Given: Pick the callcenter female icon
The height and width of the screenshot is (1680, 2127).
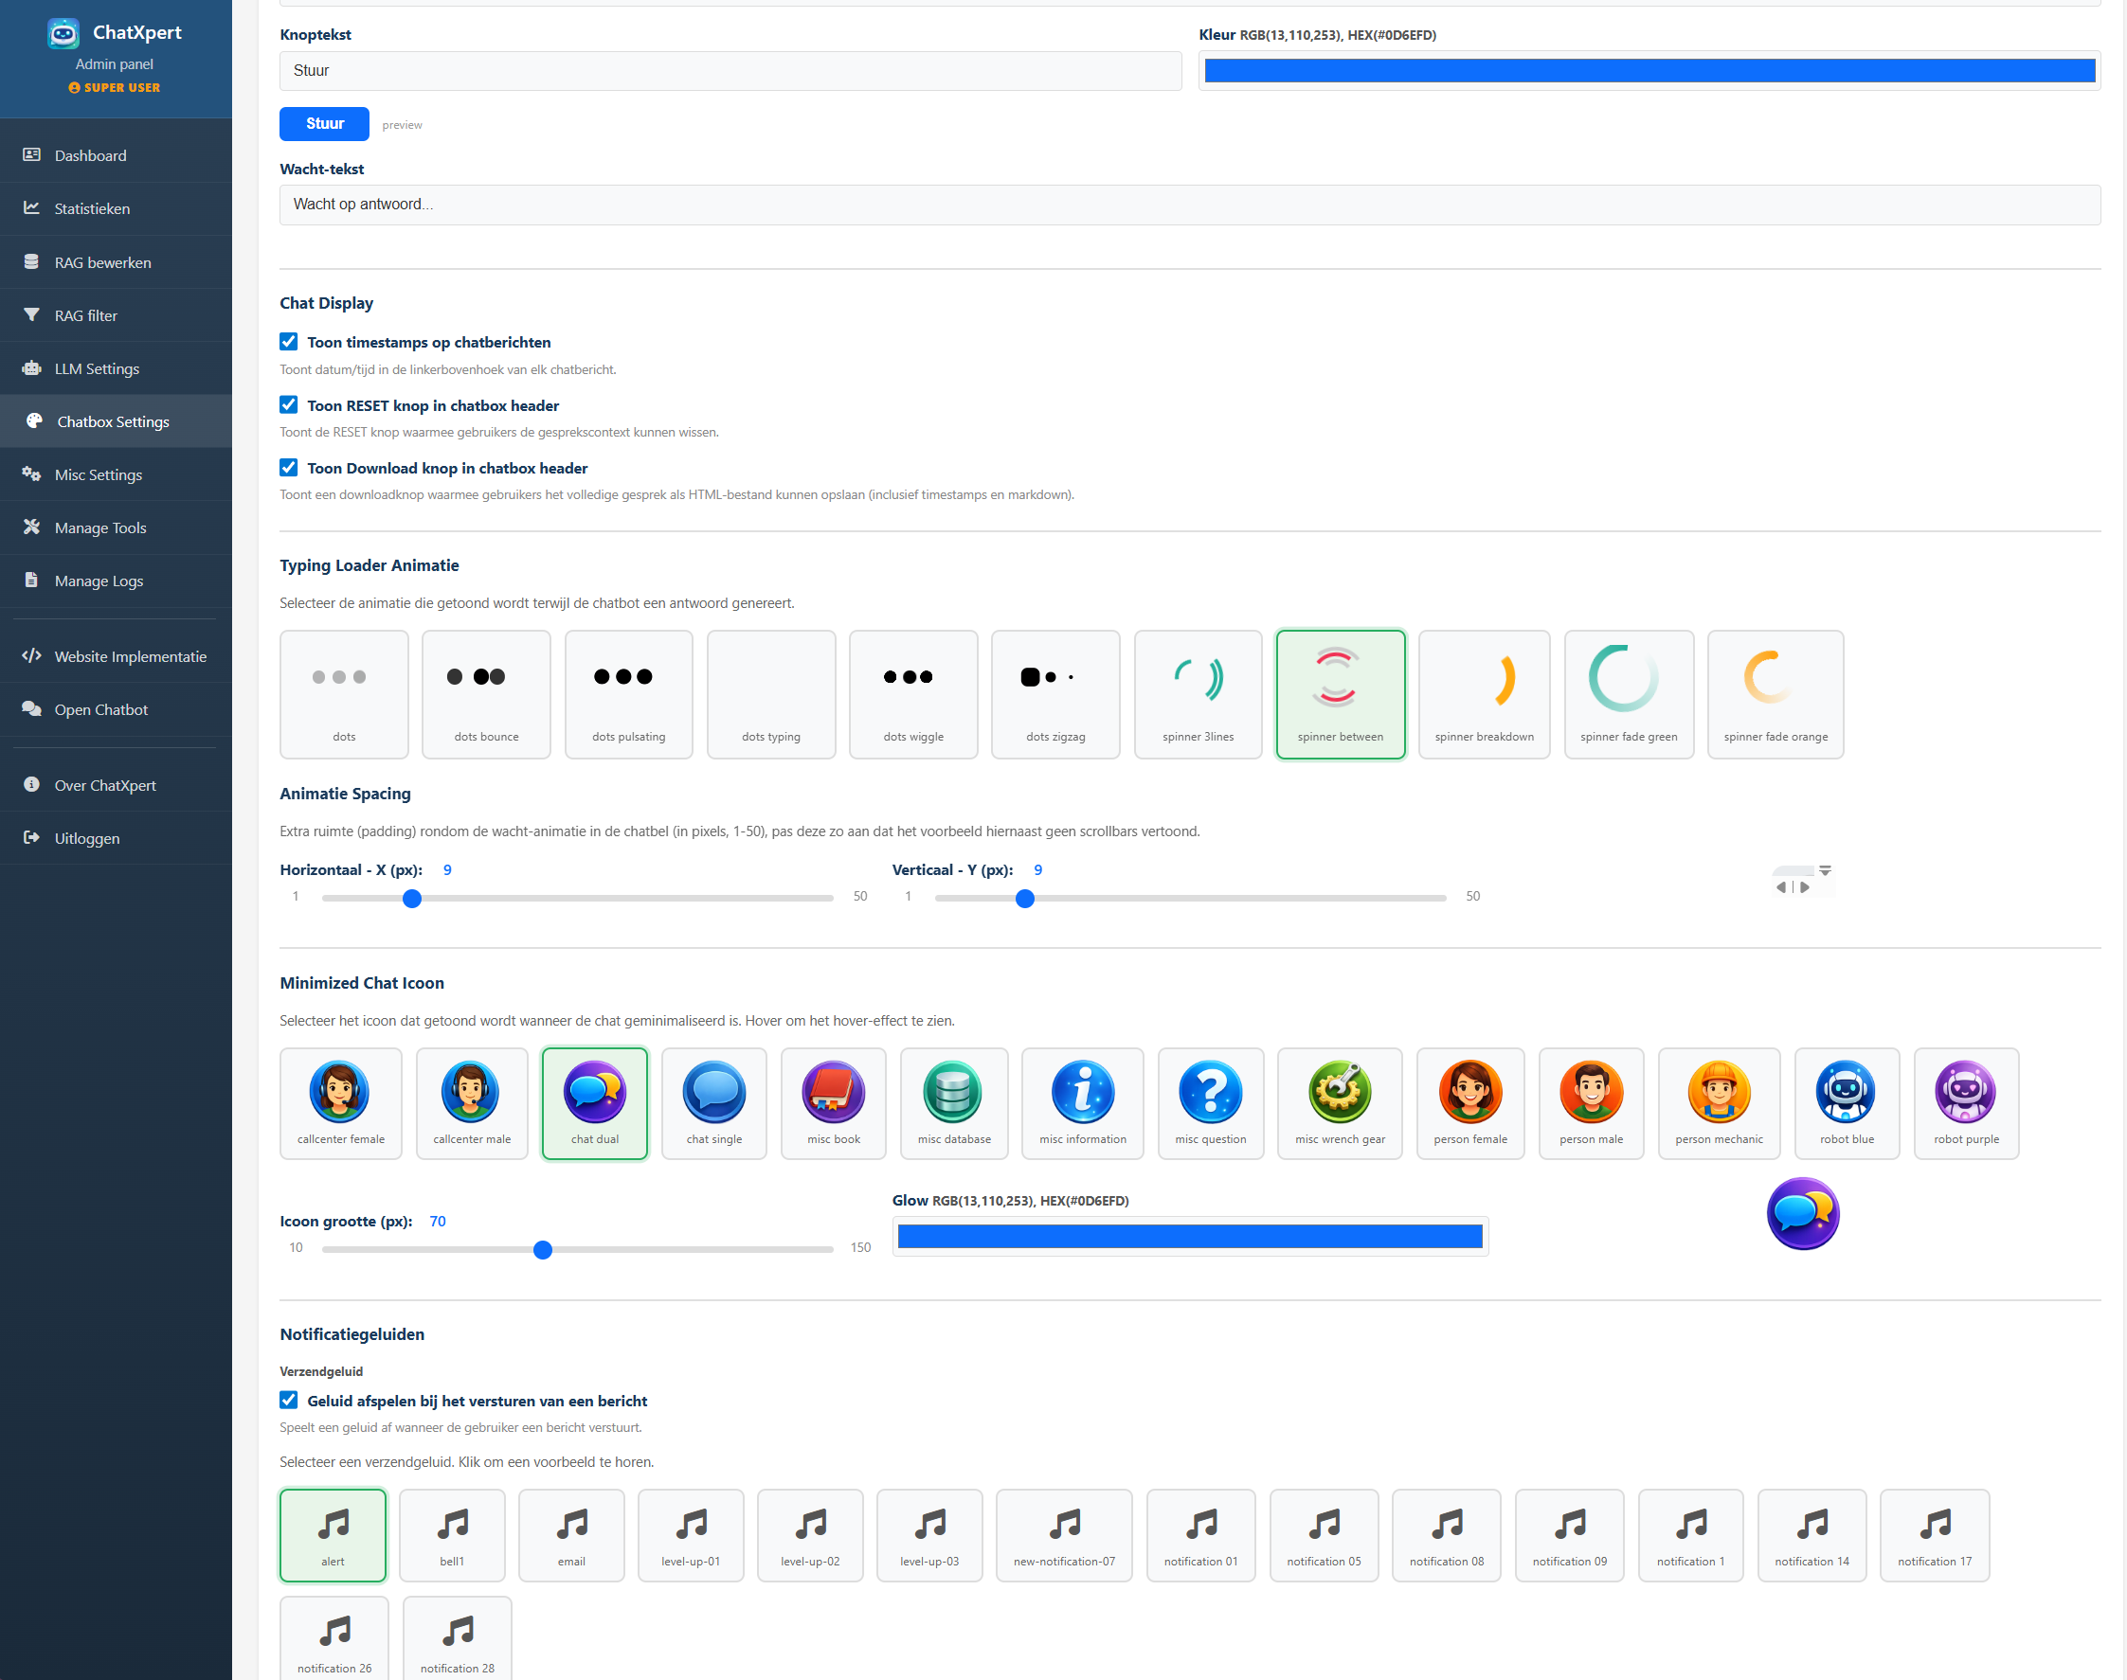Looking at the screenshot, I should click(x=340, y=1101).
